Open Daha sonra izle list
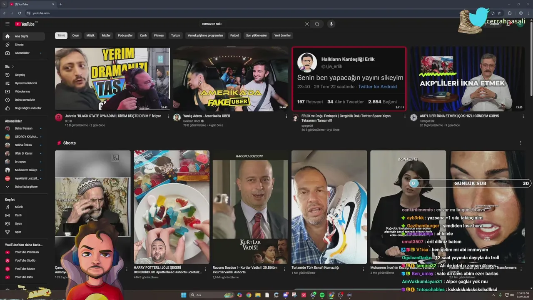The image size is (533, 300). point(25,100)
